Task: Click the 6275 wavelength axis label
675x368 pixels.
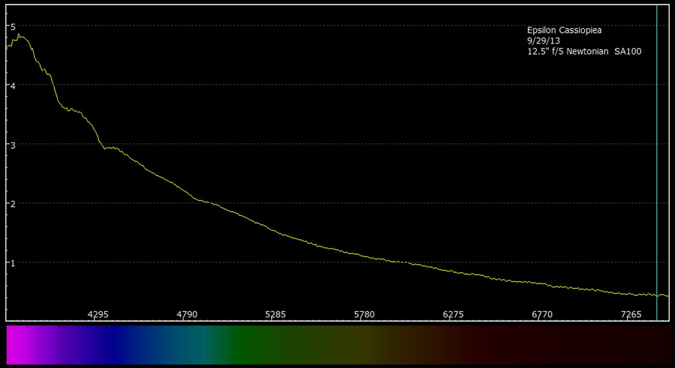Action: 453,314
